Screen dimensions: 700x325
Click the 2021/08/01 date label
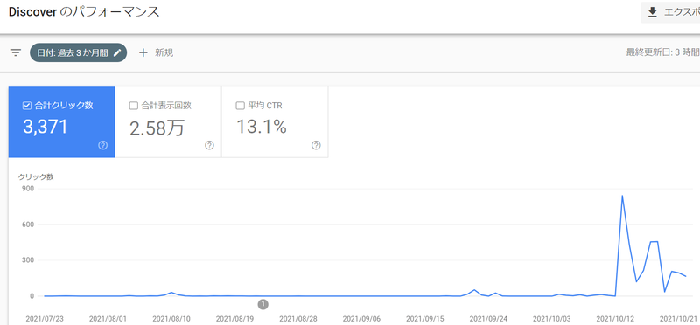[x=108, y=319]
